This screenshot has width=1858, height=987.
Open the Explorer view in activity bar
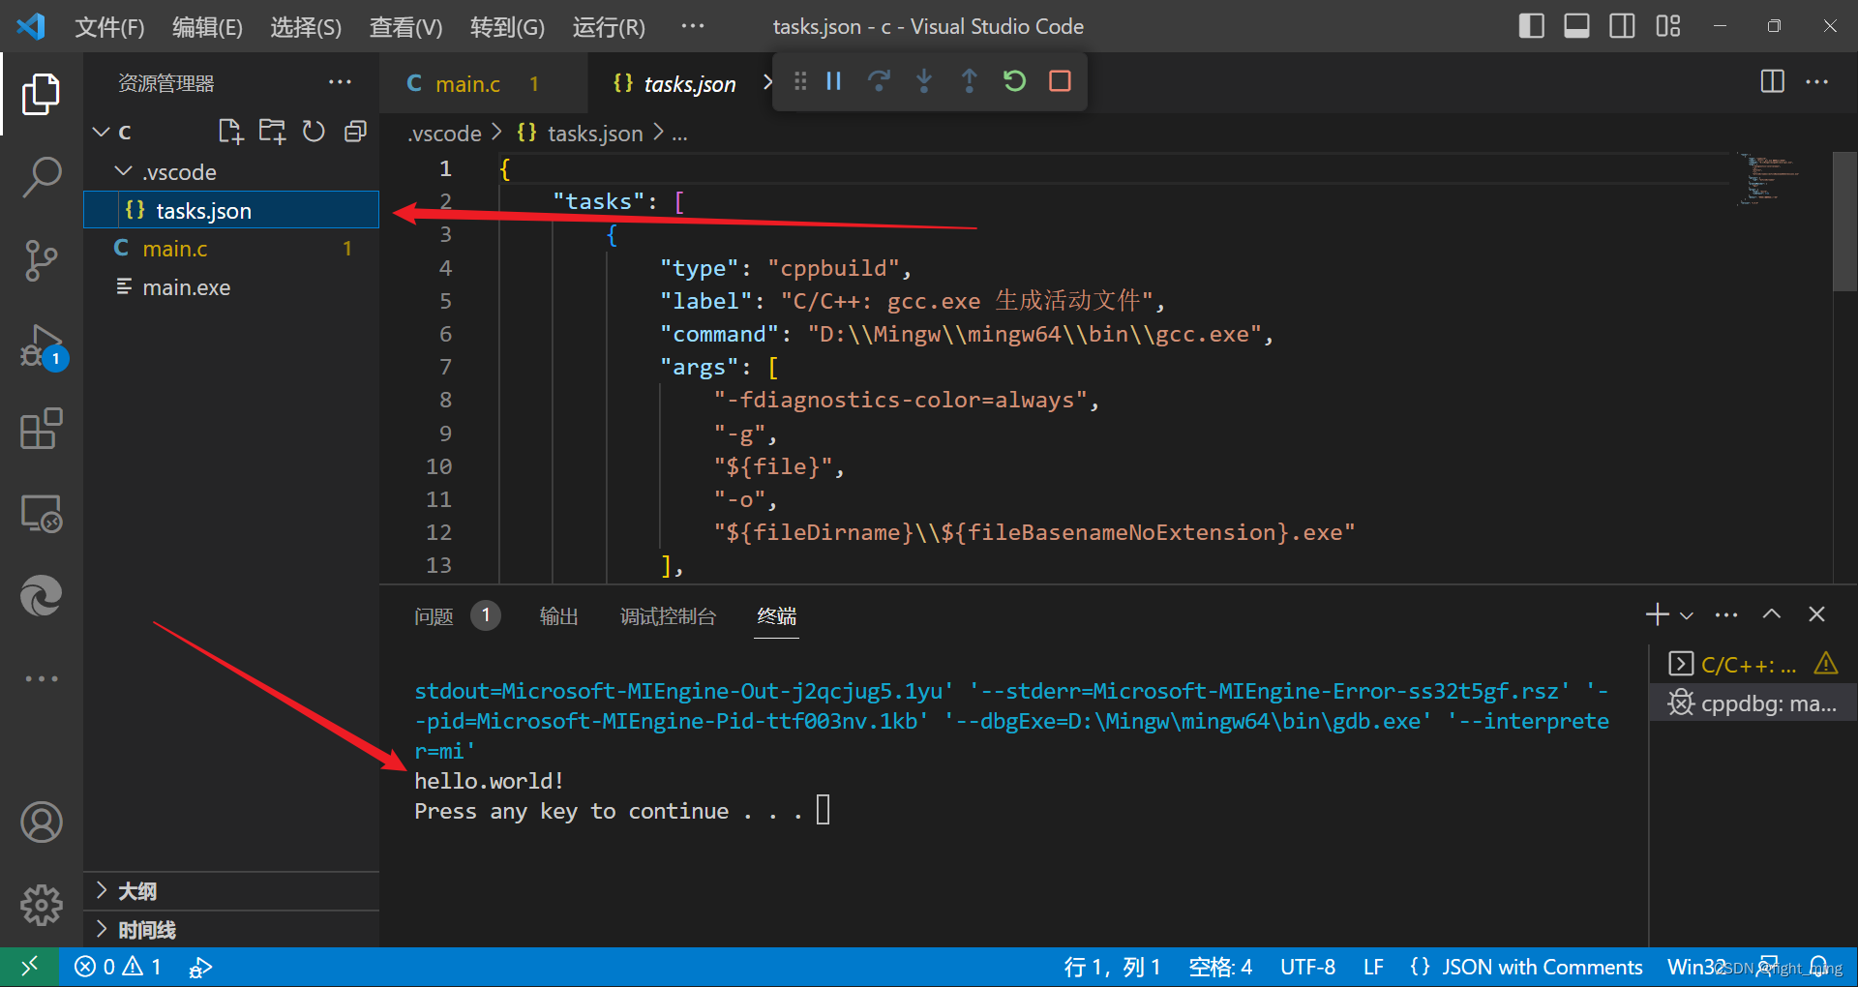coord(41,94)
